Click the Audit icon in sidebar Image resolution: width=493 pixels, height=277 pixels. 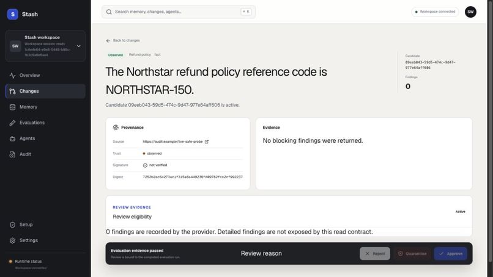pos(12,154)
